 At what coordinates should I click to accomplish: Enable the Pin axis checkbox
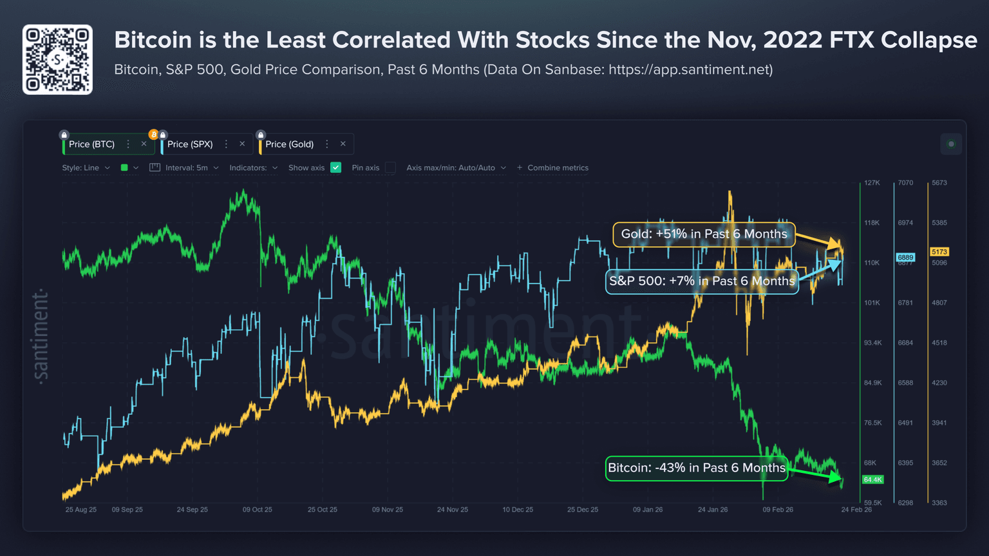390,168
